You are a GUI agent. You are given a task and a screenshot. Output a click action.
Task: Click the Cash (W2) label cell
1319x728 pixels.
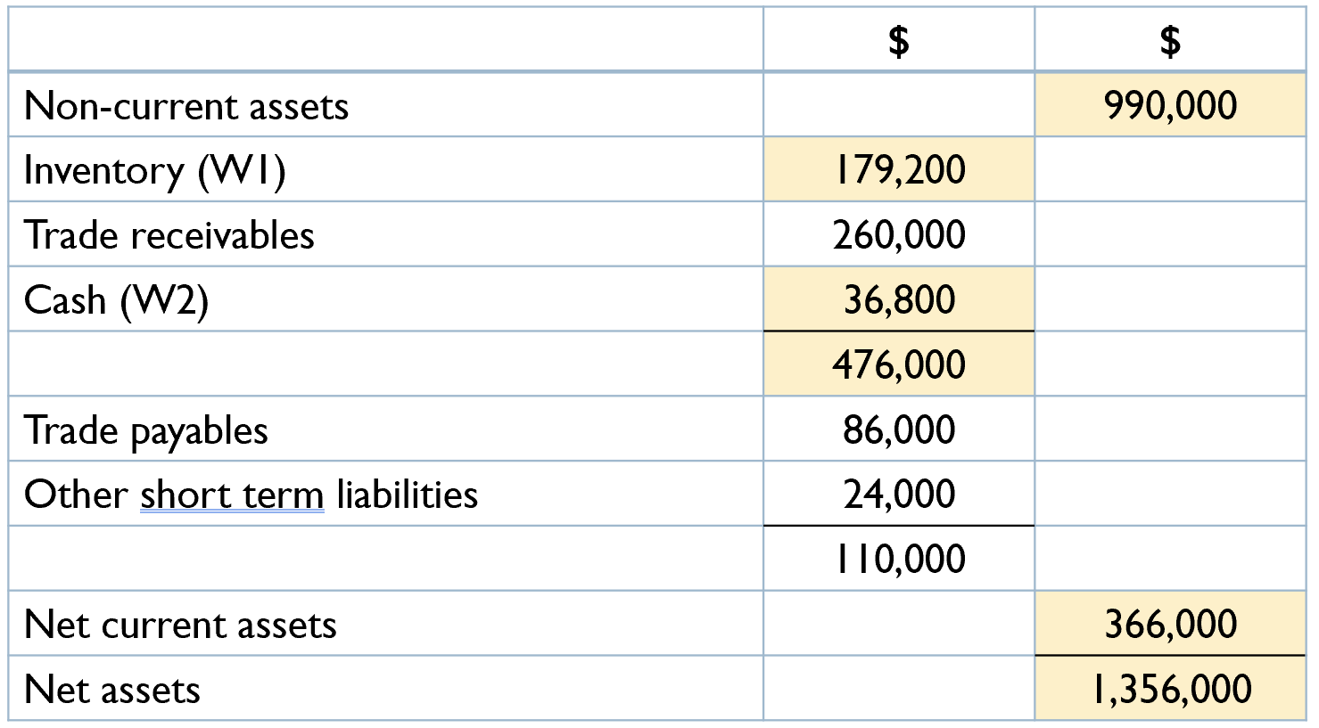click(x=116, y=300)
